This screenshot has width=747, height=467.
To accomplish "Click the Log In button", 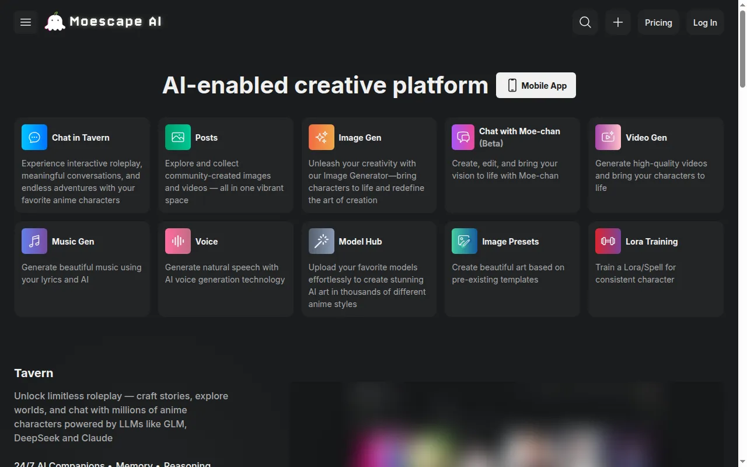I will pyautogui.click(x=705, y=22).
